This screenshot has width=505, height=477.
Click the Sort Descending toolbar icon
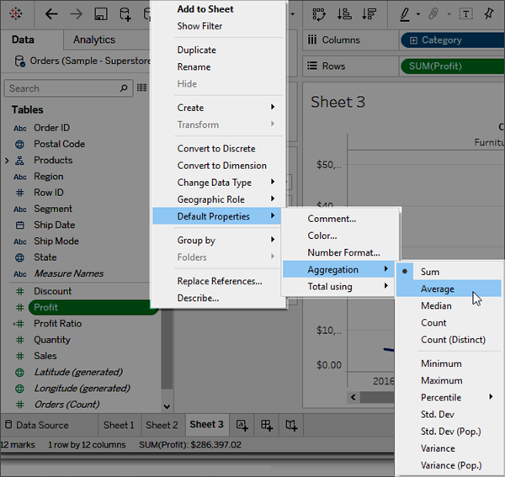[x=369, y=14]
